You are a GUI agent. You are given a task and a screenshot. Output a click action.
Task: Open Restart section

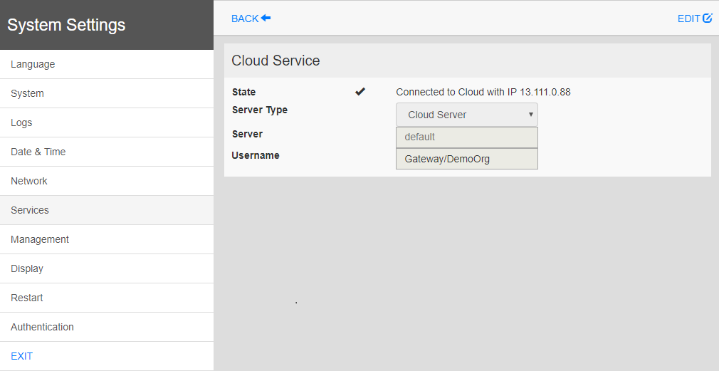(107, 298)
